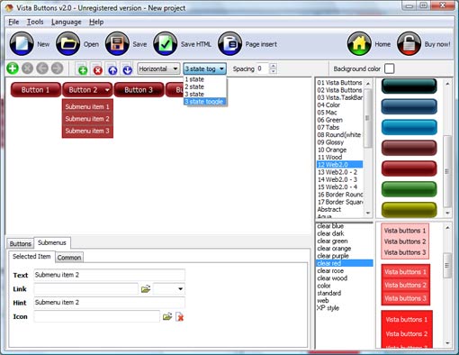Screen dimensions: 459x355
Task: Click the Page insert icon
Action: tap(229, 44)
